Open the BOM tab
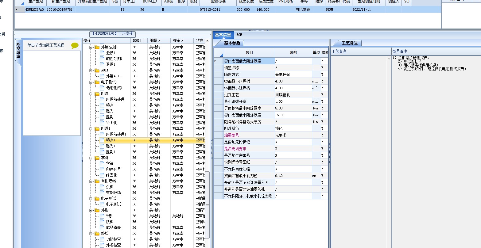Image resolution: width=481 pixels, height=248 pixels. click(x=239, y=35)
